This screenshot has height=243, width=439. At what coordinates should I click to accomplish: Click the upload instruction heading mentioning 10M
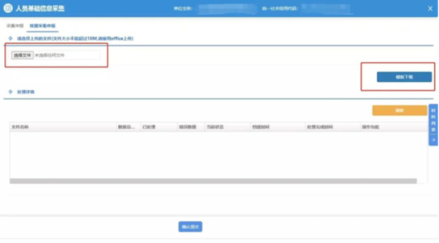click(x=75, y=38)
